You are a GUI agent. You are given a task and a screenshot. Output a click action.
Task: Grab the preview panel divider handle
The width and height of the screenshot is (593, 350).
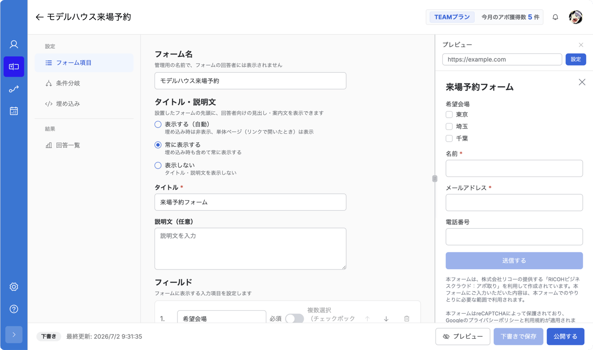click(x=435, y=179)
